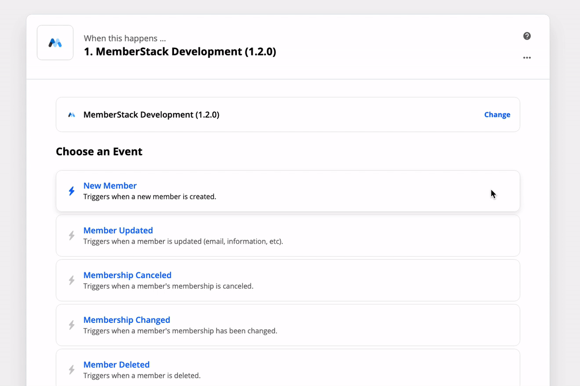Select the Membership Canceled event
The height and width of the screenshot is (386, 580).
(x=288, y=280)
